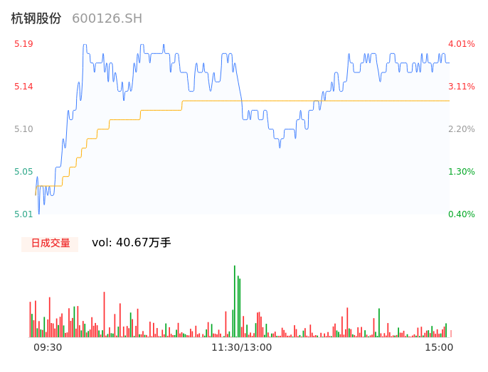Click the 15:00 market close time label
The image size is (488, 372).
pyautogui.click(x=439, y=347)
